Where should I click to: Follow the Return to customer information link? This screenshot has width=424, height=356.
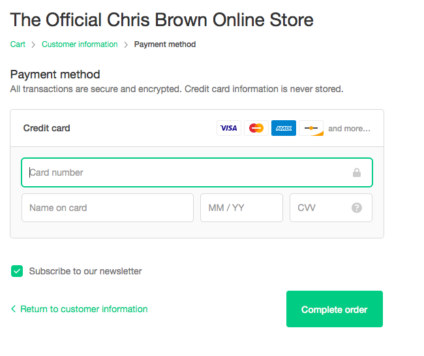[84, 309]
